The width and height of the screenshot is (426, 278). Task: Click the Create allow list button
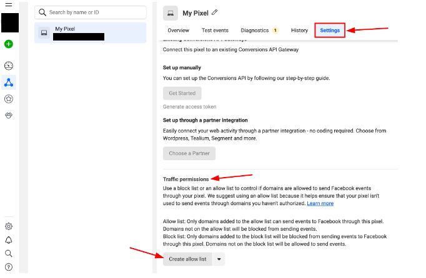click(187, 259)
